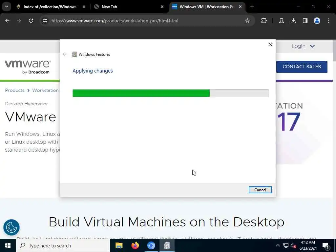Click the Desktop Hypervisor text

point(27,104)
